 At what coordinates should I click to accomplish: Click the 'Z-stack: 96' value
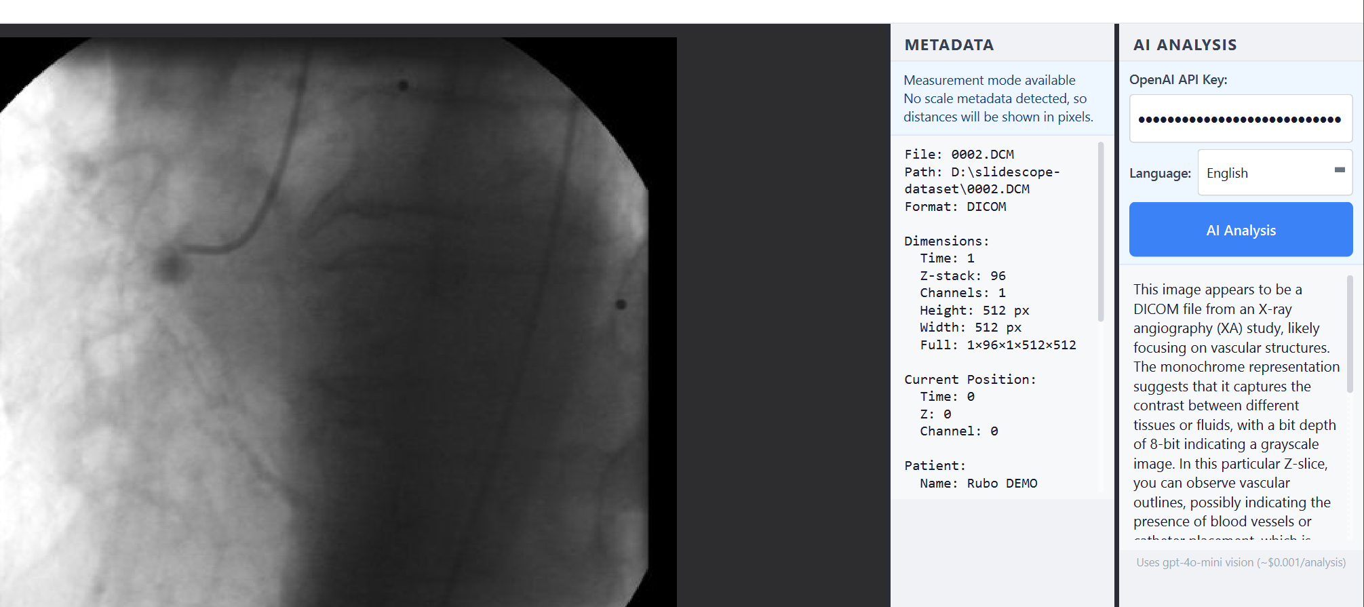(x=962, y=275)
